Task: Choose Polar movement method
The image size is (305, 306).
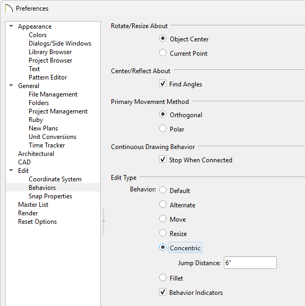Action: pyautogui.click(x=163, y=129)
